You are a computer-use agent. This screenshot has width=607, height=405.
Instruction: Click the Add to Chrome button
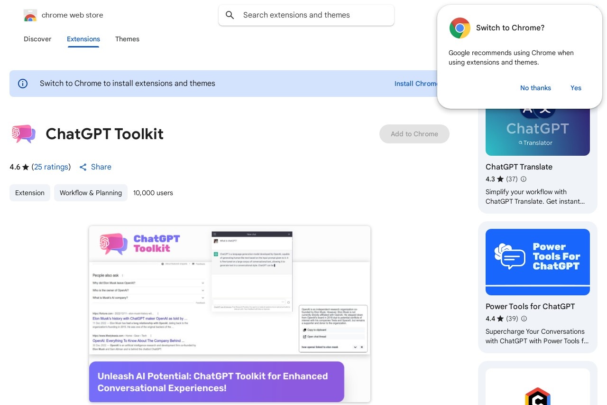pyautogui.click(x=414, y=134)
